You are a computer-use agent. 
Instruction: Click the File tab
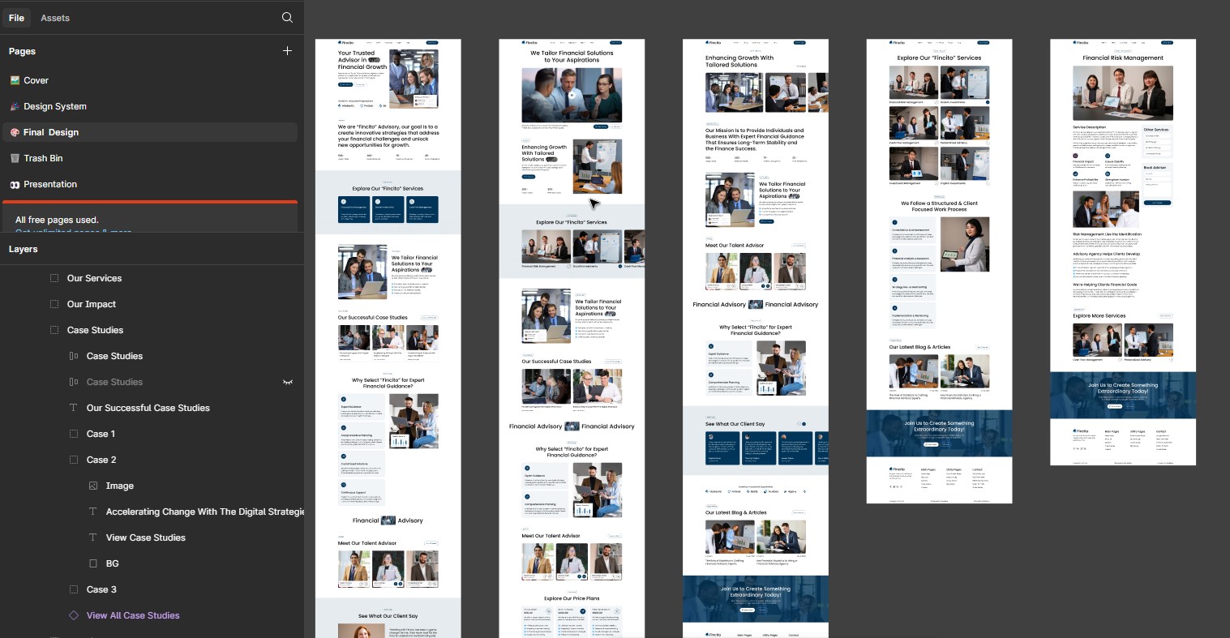(x=16, y=17)
